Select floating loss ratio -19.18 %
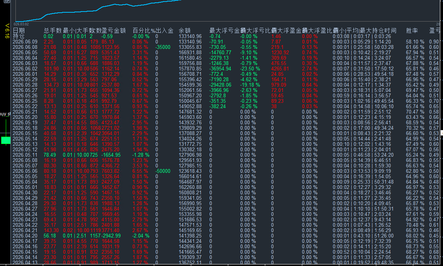Image resolution: width=443 pixels, height=266 pixels. coord(250,85)
